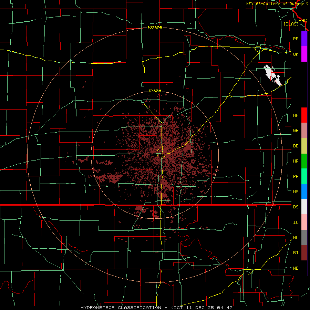Click the white DS dry snow swatch
Image resolution: width=310 pixels, height=310 pixels.
coord(304,207)
